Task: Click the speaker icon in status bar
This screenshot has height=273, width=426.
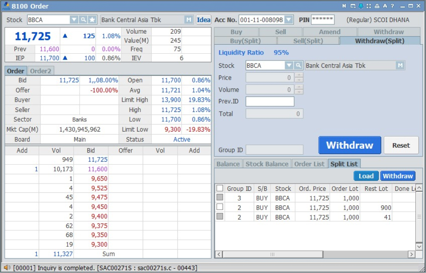Action: (7, 267)
